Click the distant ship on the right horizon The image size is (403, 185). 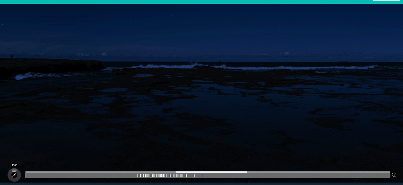[x=343, y=61]
